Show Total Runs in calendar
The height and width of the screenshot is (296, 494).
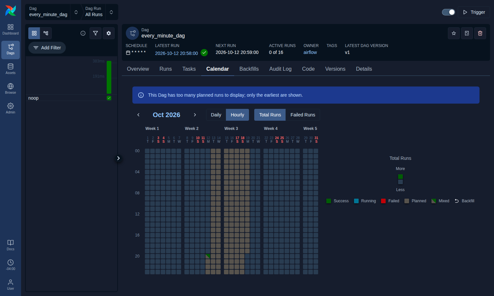coord(270,115)
